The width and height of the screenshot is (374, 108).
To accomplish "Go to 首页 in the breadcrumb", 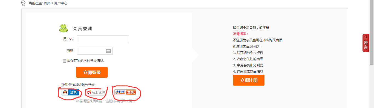I will 47,3.
